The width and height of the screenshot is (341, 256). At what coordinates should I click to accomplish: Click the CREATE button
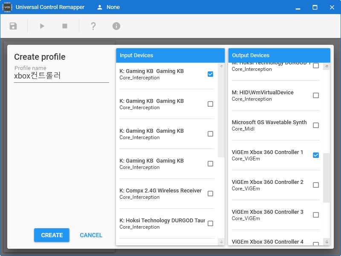coord(52,235)
